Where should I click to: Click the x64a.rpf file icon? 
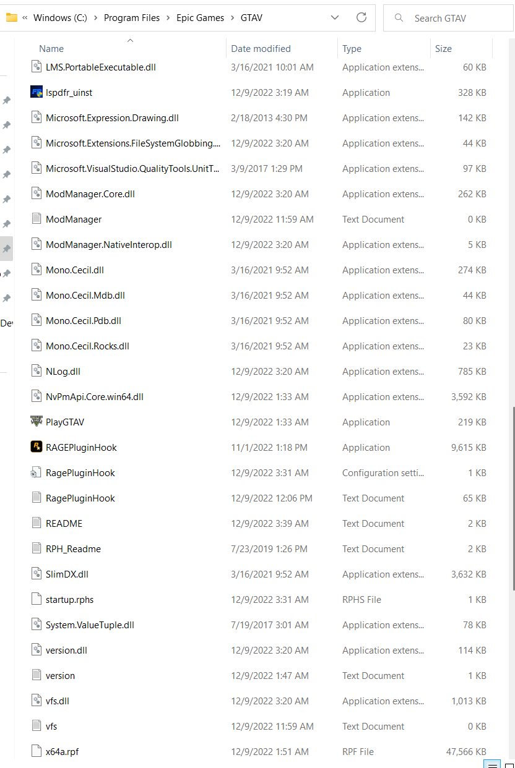coord(37,751)
